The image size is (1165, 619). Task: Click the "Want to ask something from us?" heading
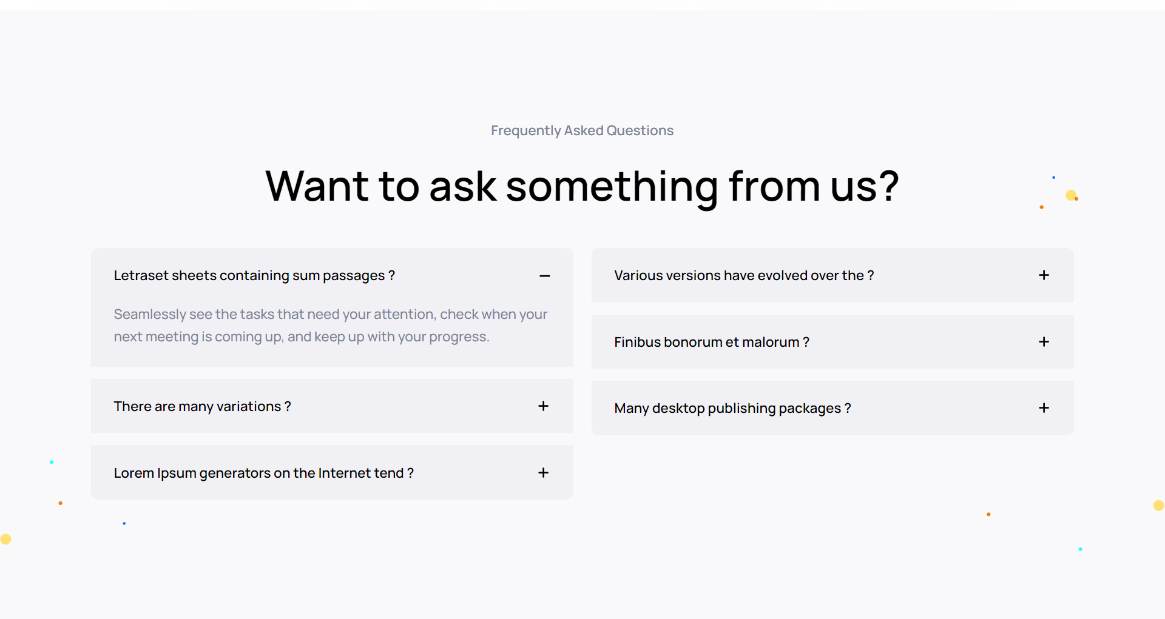pos(582,186)
